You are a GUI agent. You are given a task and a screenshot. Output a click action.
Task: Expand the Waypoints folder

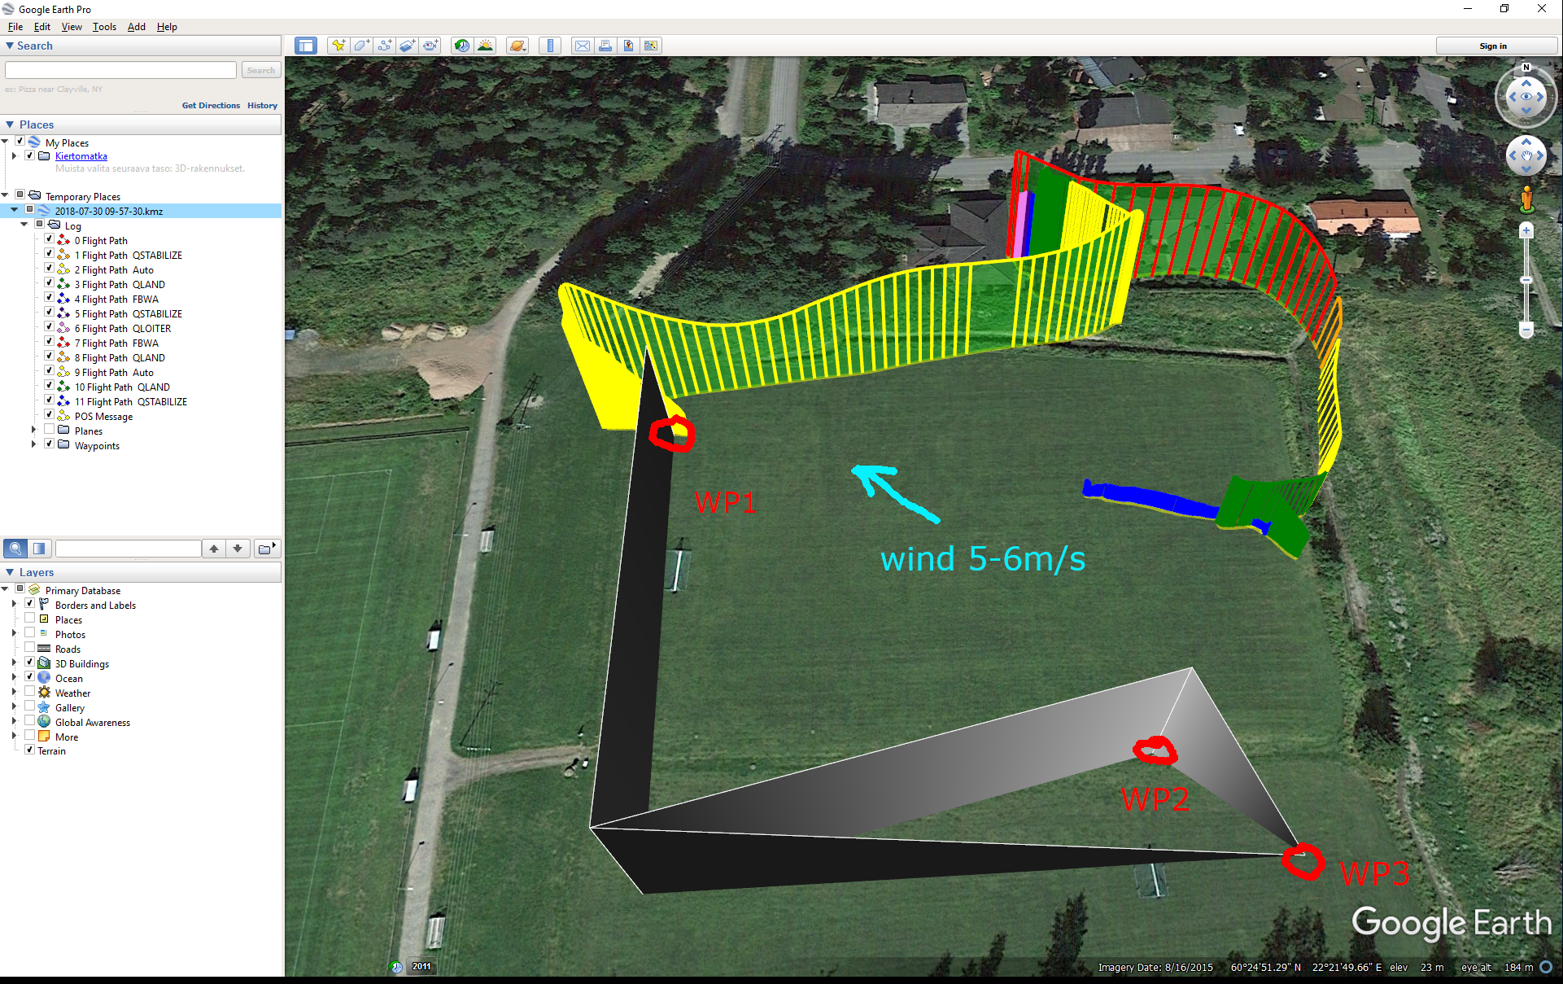pyautogui.click(x=33, y=445)
